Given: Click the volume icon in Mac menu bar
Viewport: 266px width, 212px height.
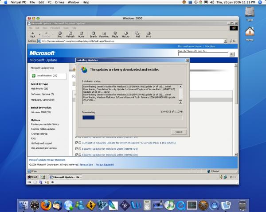Looking at the screenshot, I should [x=212, y=2].
